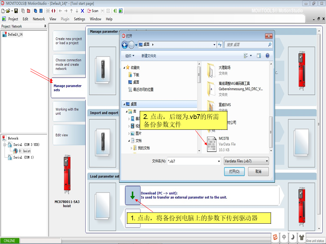Screen dimensions: 326x244
Task: Open the Network menu
Action: coord(39,19)
